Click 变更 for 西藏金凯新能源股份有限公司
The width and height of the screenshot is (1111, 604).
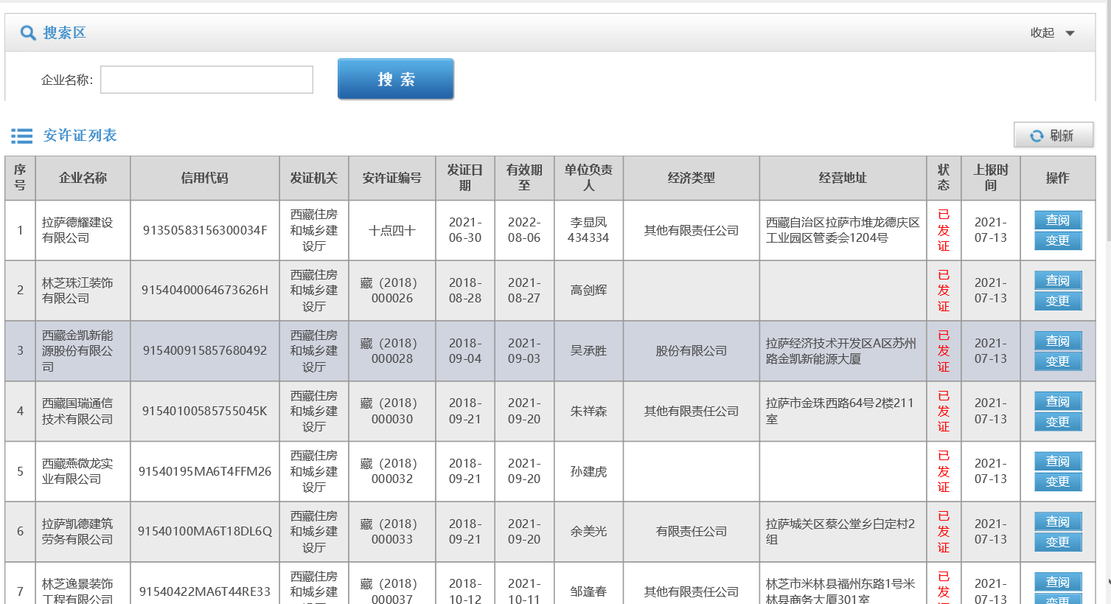tap(1057, 362)
